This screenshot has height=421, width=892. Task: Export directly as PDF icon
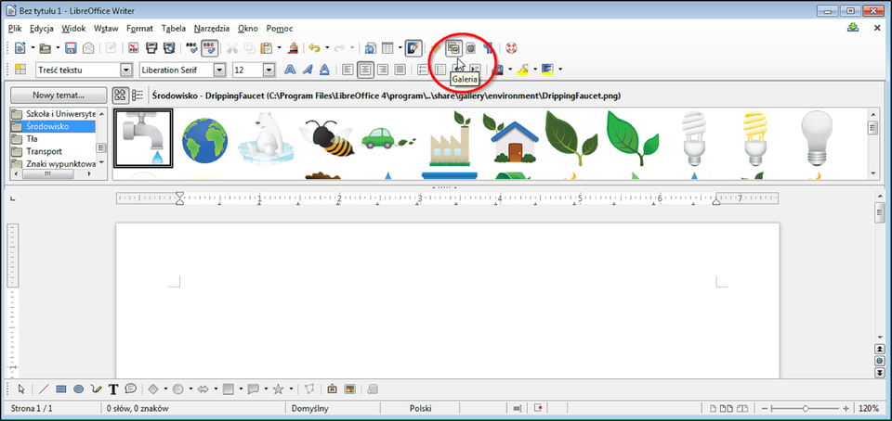(134, 48)
